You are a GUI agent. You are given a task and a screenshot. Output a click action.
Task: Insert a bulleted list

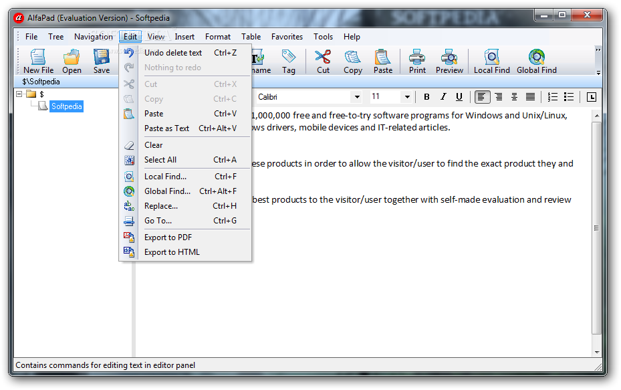coord(569,97)
